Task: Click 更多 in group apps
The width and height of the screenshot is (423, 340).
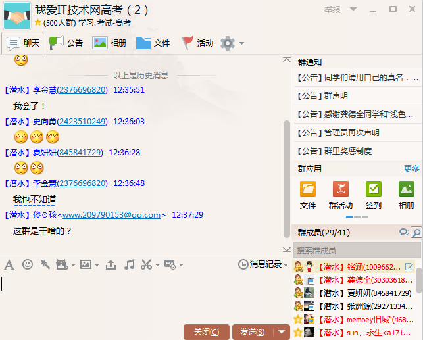Action: 412,169
